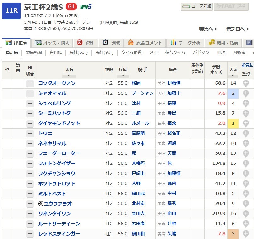Click favorite plus icon for レッドスティンガー

246,234
